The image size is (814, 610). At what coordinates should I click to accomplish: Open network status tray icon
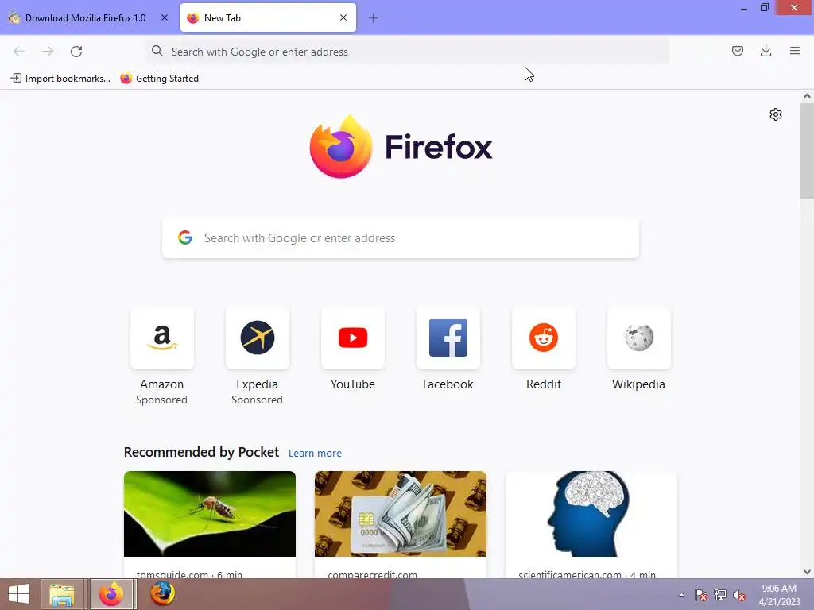720,595
